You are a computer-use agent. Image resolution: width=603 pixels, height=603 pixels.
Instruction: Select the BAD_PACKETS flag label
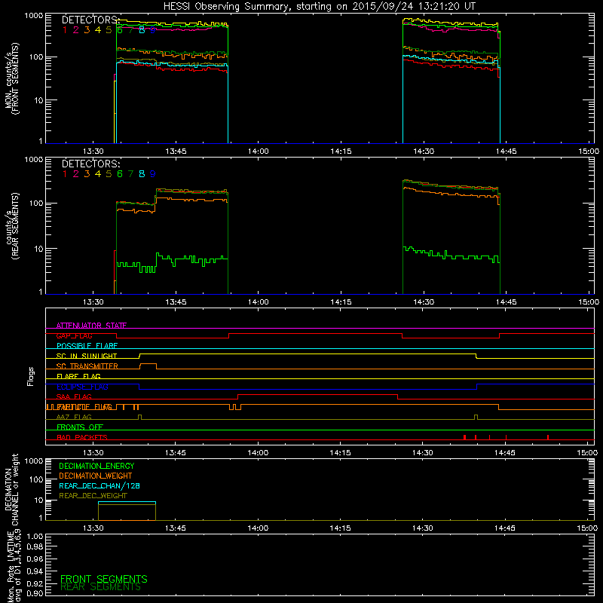[x=82, y=437]
